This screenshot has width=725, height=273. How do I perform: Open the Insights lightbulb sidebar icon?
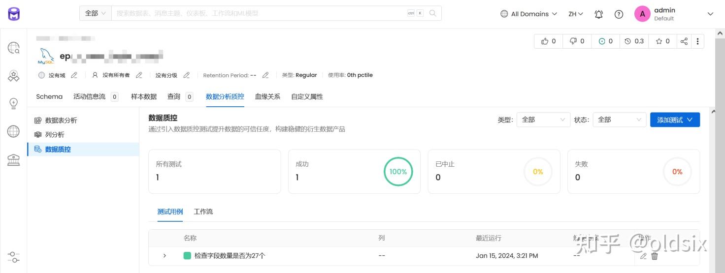tap(13, 103)
